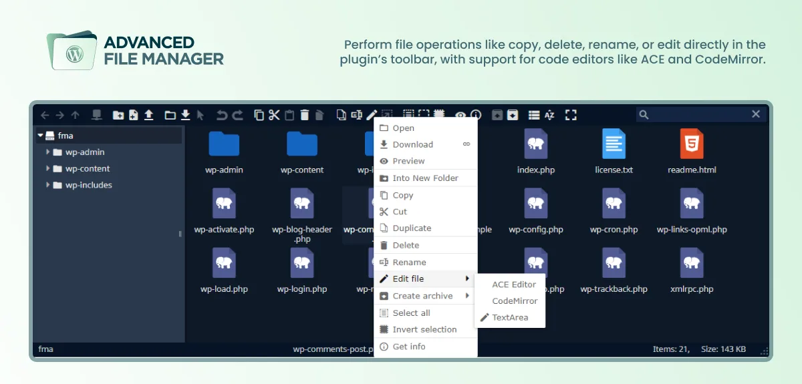
Task: Toggle fullscreen mode icon
Action: tap(571, 115)
